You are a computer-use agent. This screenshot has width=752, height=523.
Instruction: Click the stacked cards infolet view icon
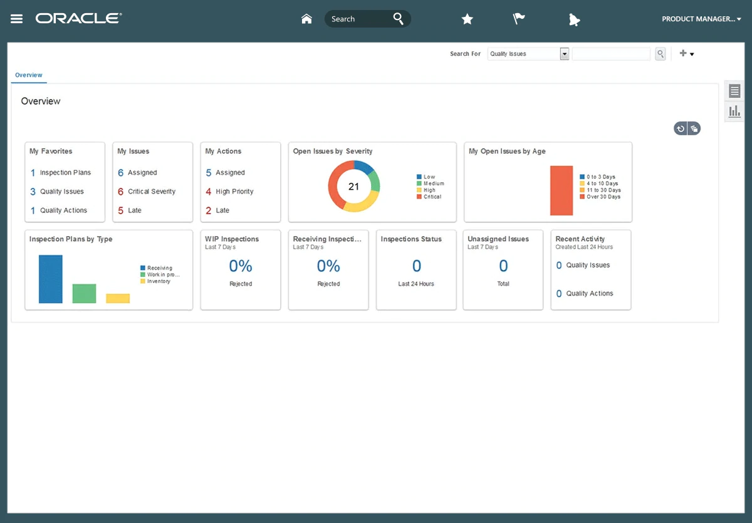point(694,128)
